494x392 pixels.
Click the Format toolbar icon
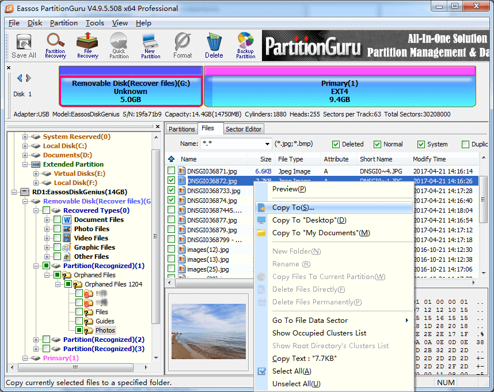coord(183,46)
